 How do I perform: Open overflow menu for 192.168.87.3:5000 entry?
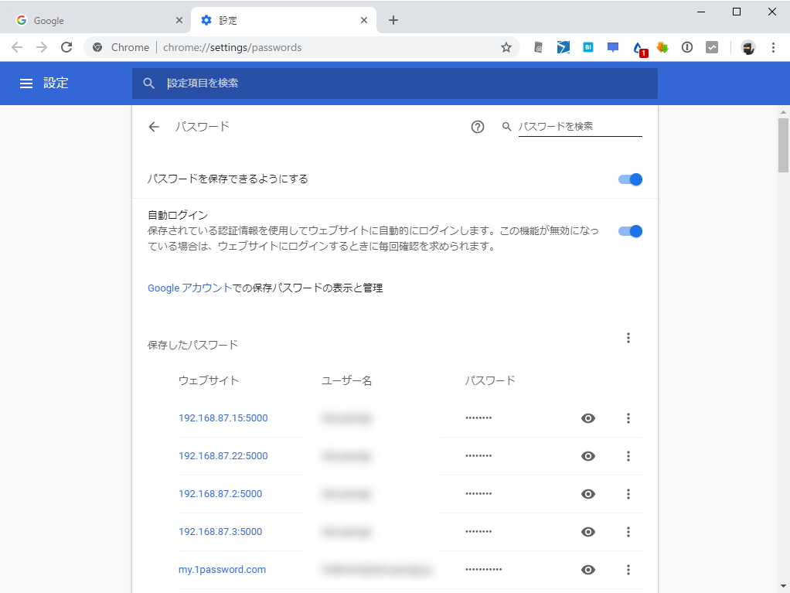(x=628, y=532)
